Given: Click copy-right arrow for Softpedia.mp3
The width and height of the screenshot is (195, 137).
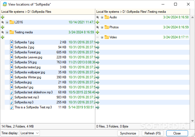Looking at the screenshot, I should click(x=97, y=102).
